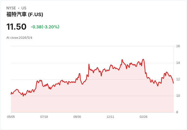
Task: Click the 11.50 current price
Action: [16, 27]
